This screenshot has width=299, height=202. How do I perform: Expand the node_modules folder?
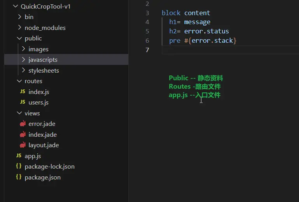[19, 28]
